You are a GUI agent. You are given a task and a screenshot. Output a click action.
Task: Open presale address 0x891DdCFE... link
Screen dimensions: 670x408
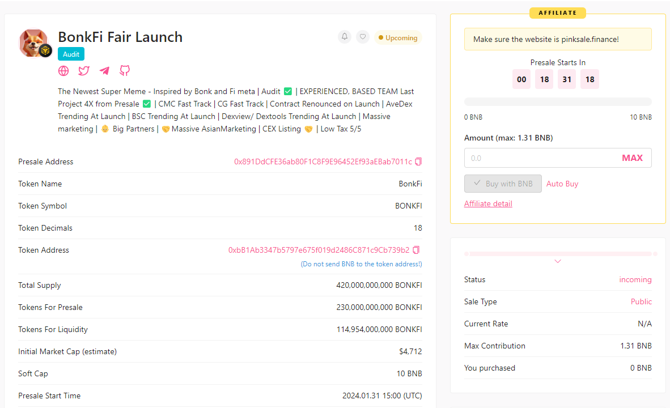(323, 161)
